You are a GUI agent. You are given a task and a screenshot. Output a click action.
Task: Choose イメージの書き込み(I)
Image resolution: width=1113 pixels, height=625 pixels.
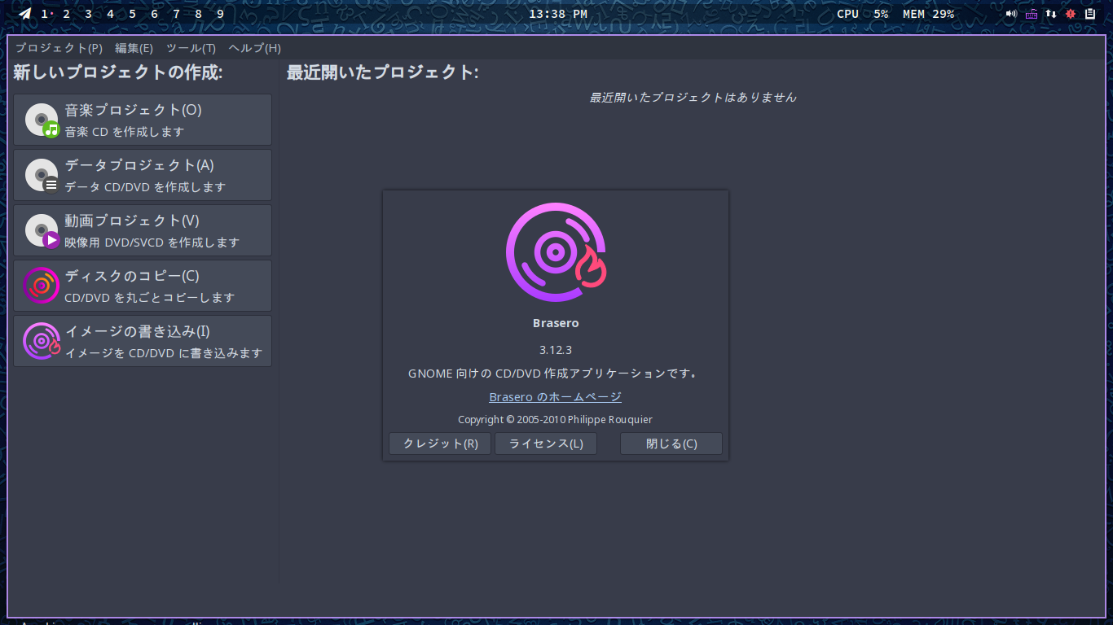click(x=143, y=341)
